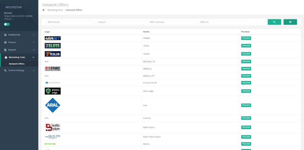Open Tools & Settings in sidebar
The height and width of the screenshot is (150, 304).
[19, 70]
